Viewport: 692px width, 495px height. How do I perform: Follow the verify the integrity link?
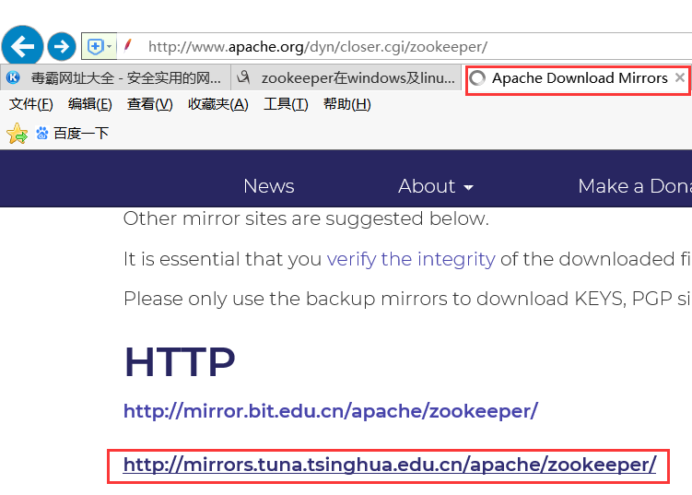pos(411,259)
